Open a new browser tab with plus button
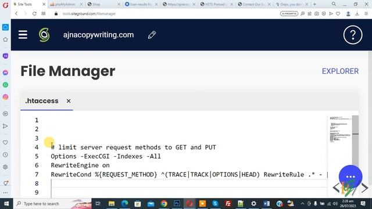This screenshot has width=372, height=209. pos(314,4)
